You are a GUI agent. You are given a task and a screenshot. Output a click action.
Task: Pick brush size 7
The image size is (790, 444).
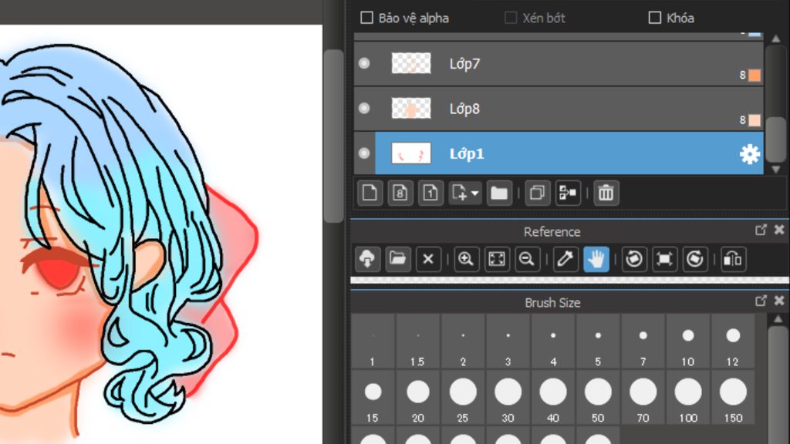click(x=643, y=341)
